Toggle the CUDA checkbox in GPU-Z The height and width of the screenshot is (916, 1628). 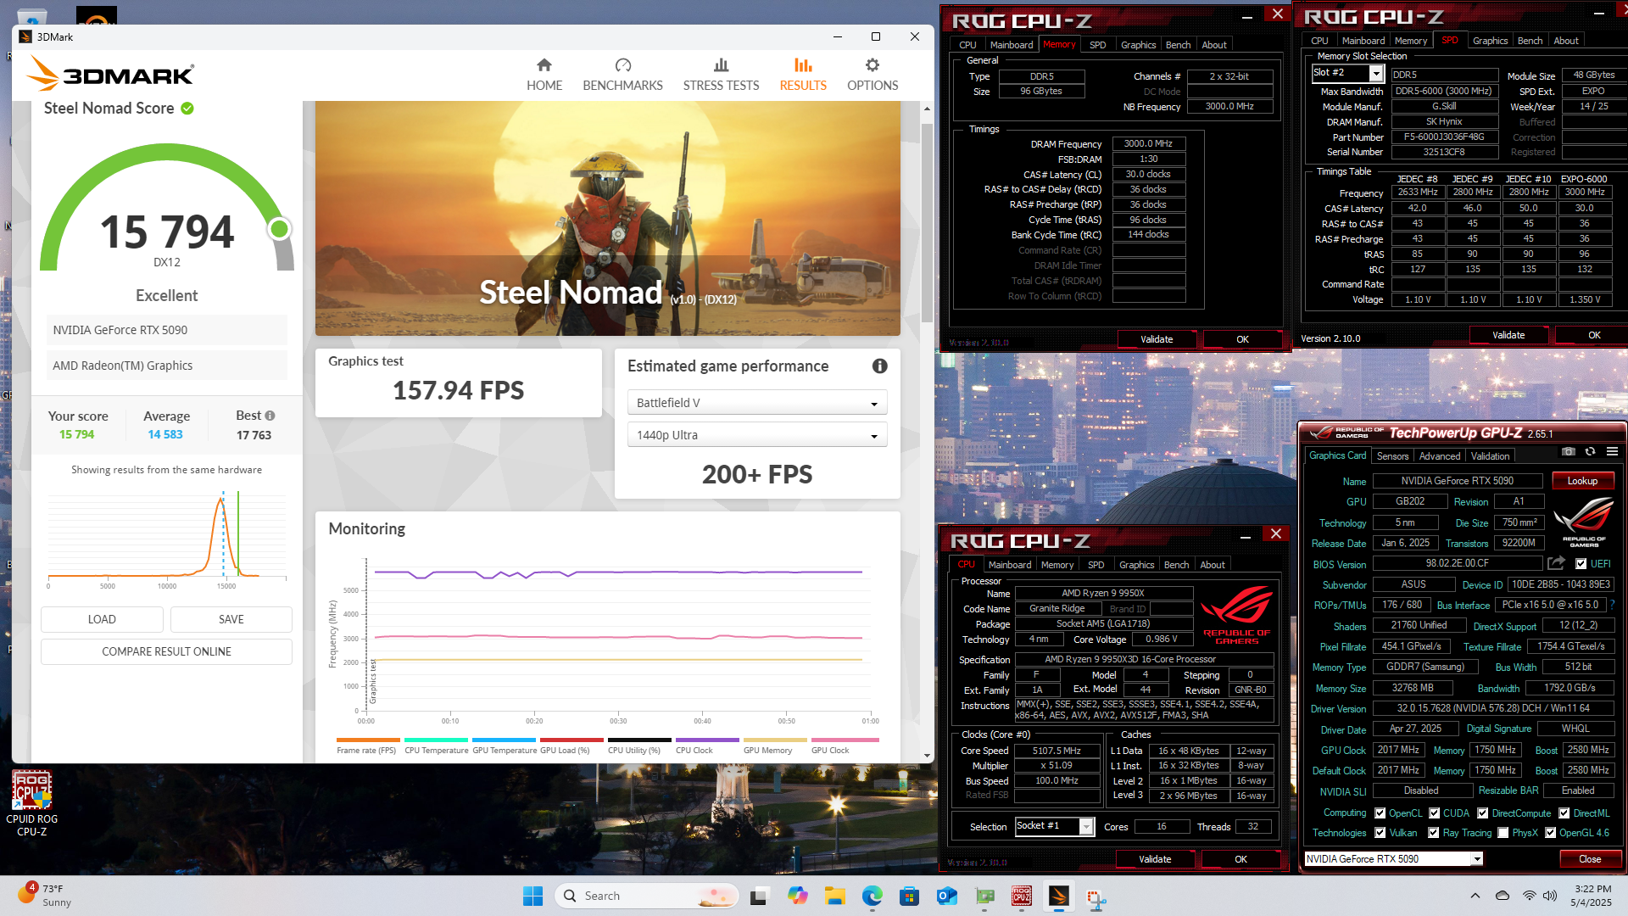click(1434, 813)
